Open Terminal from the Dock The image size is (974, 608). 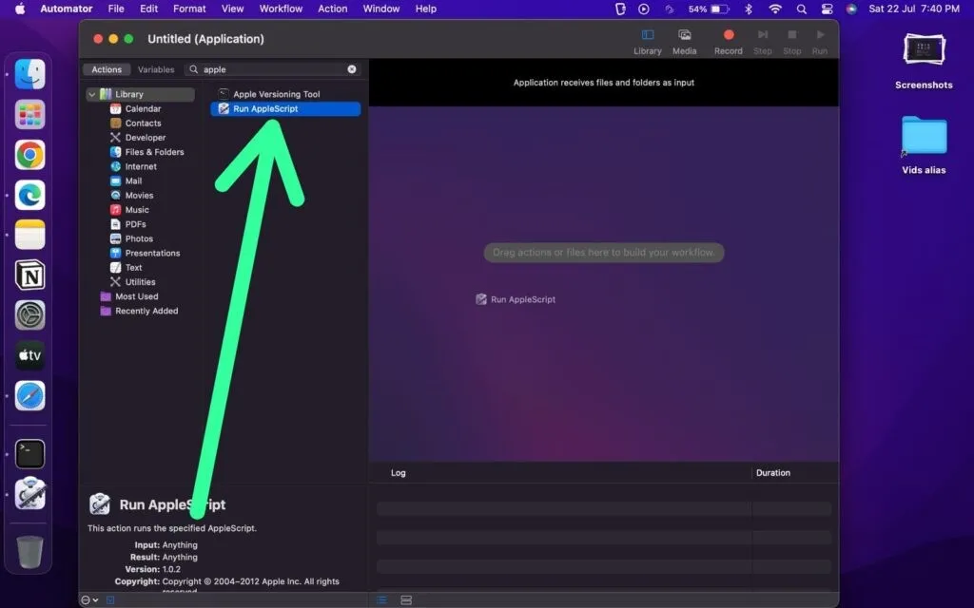click(x=29, y=454)
